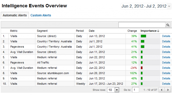Image resolution: width=172 pixels, height=95 pixels.
Task: Go to previous page arrow
Action: coord(162,90)
